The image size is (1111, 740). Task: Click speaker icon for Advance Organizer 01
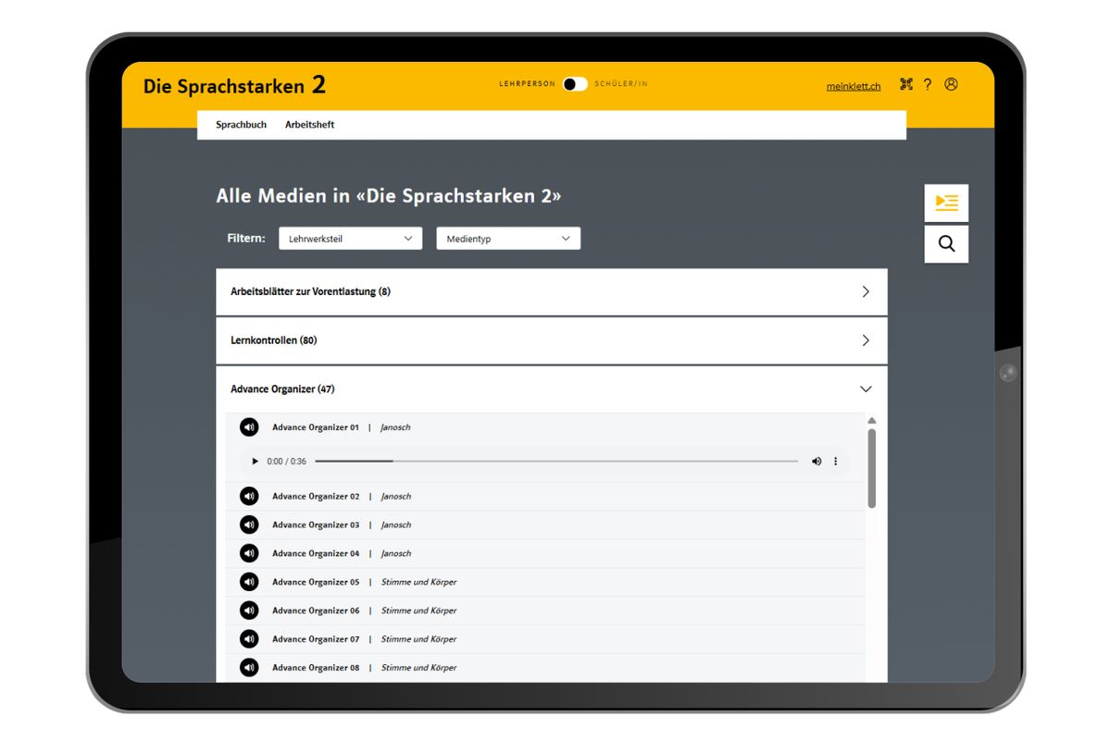pyautogui.click(x=249, y=427)
